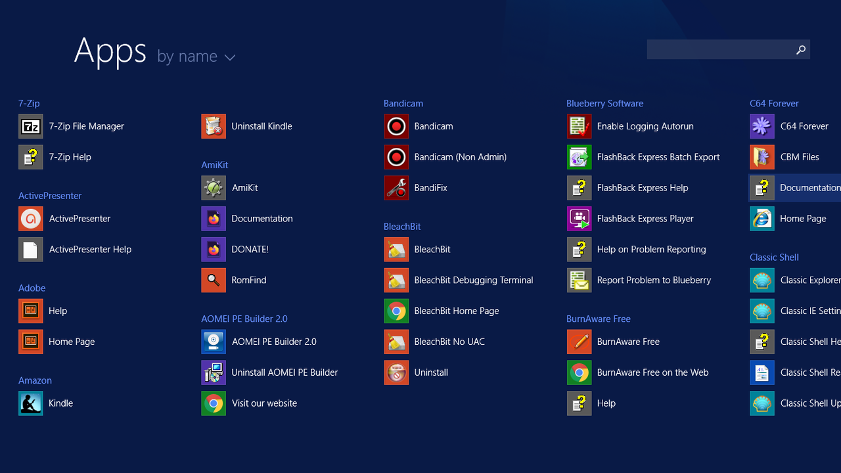
Task: Select the Adobe group header
Action: [32, 288]
